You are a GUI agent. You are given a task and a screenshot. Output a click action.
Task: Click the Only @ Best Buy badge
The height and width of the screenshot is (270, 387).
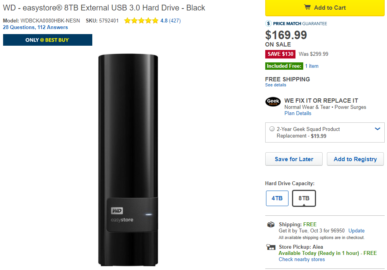coord(47,40)
